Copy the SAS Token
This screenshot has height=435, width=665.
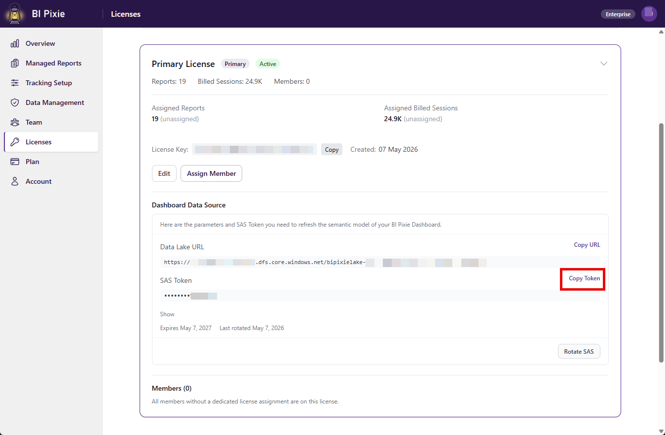point(585,278)
